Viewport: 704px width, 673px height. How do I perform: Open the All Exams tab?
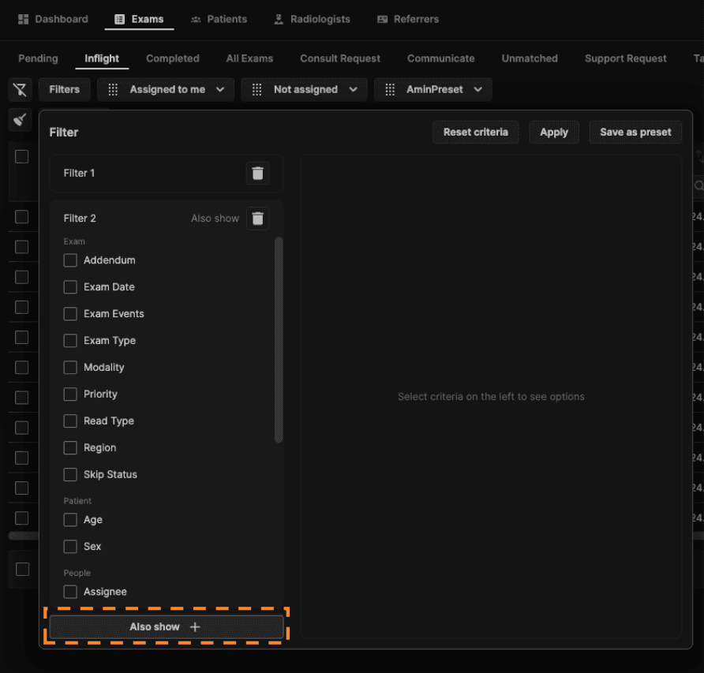point(249,59)
